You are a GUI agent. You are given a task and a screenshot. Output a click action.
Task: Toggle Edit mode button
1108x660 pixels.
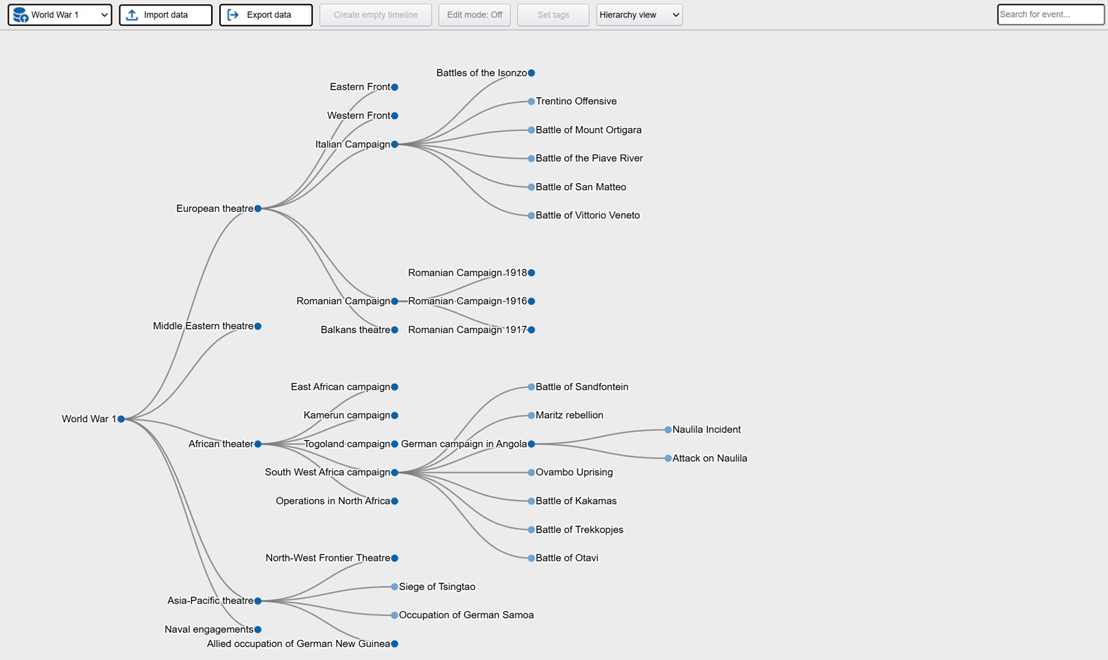coord(474,14)
